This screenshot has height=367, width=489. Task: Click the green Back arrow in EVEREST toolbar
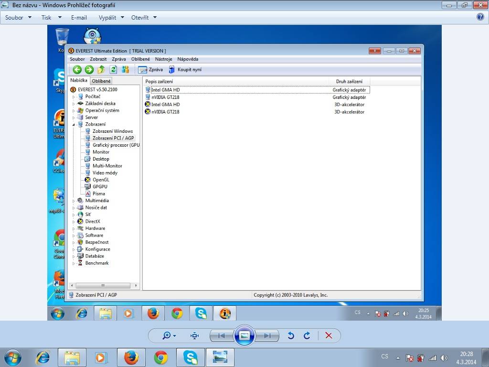(77, 70)
